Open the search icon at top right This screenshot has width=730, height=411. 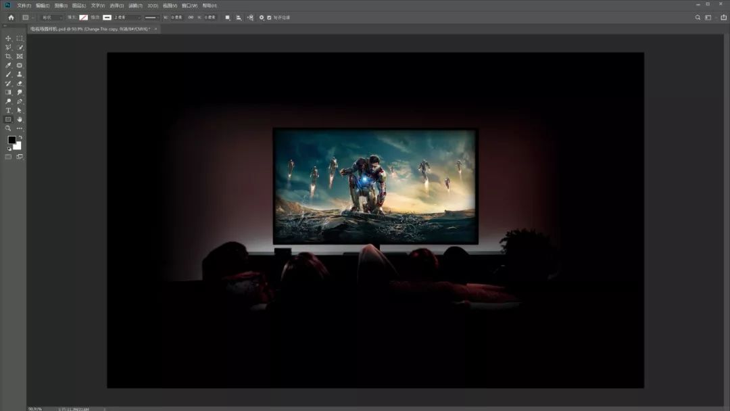pyautogui.click(x=698, y=17)
